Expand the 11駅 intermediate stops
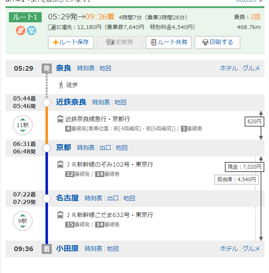Screen dimensions: 269x273 (x=23, y=125)
